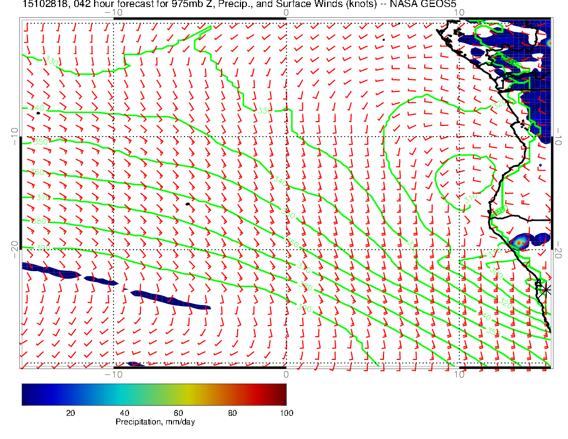Click the "0" longitude label on the top axis

point(286,13)
